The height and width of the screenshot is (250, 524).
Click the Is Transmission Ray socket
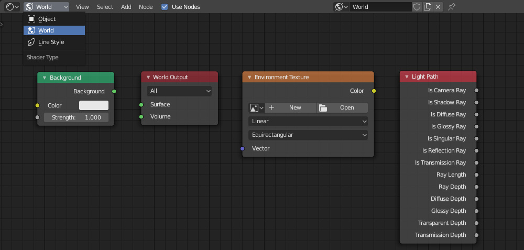(x=476, y=162)
